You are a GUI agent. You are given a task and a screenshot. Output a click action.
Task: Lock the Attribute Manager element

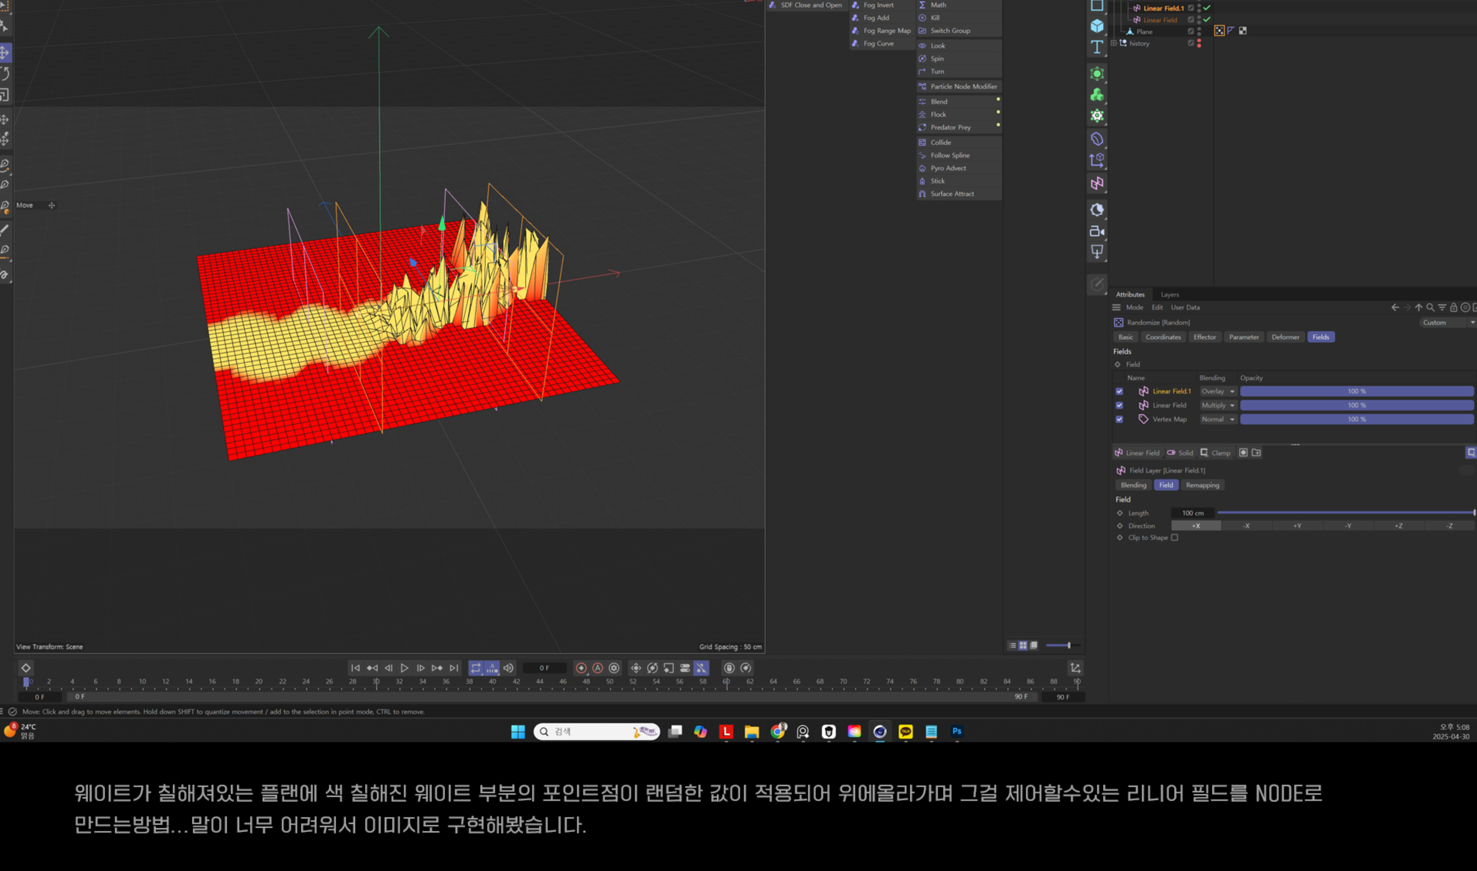click(1453, 308)
